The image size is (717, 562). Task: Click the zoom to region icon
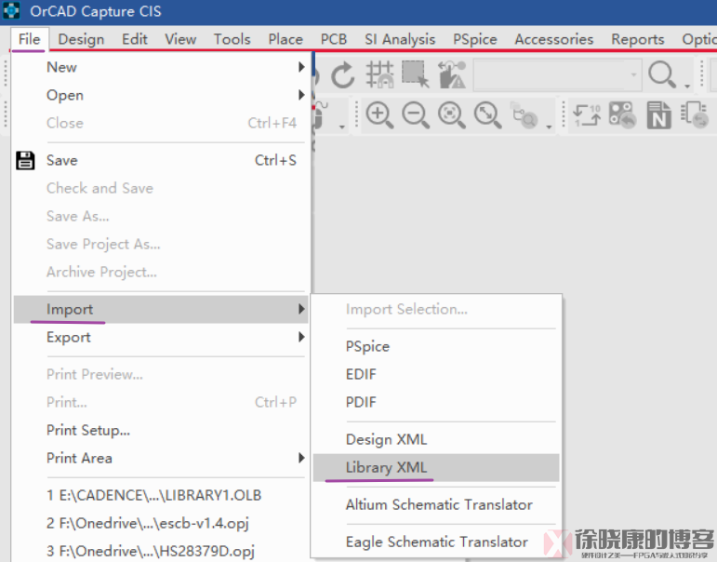[452, 114]
